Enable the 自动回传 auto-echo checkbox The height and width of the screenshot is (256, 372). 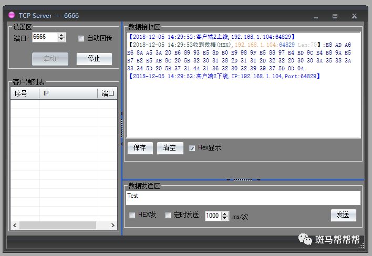(x=81, y=38)
